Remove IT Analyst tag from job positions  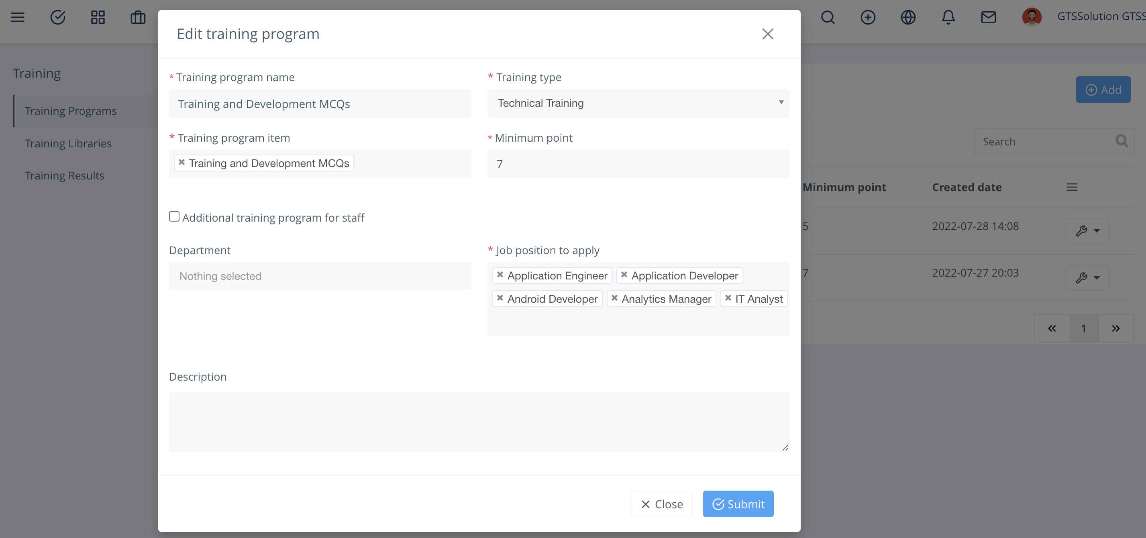point(728,298)
